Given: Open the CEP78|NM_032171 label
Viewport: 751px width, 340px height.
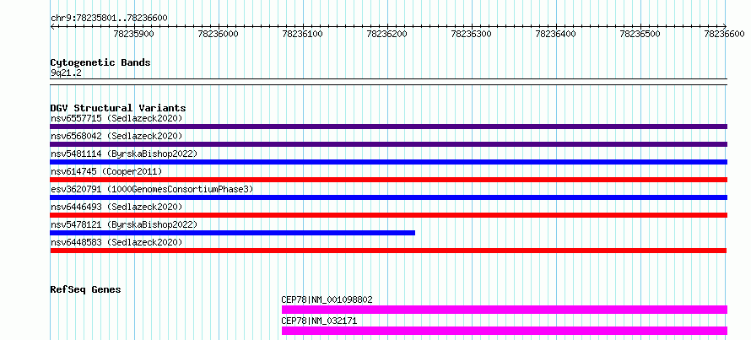Looking at the screenshot, I should tap(319, 321).
